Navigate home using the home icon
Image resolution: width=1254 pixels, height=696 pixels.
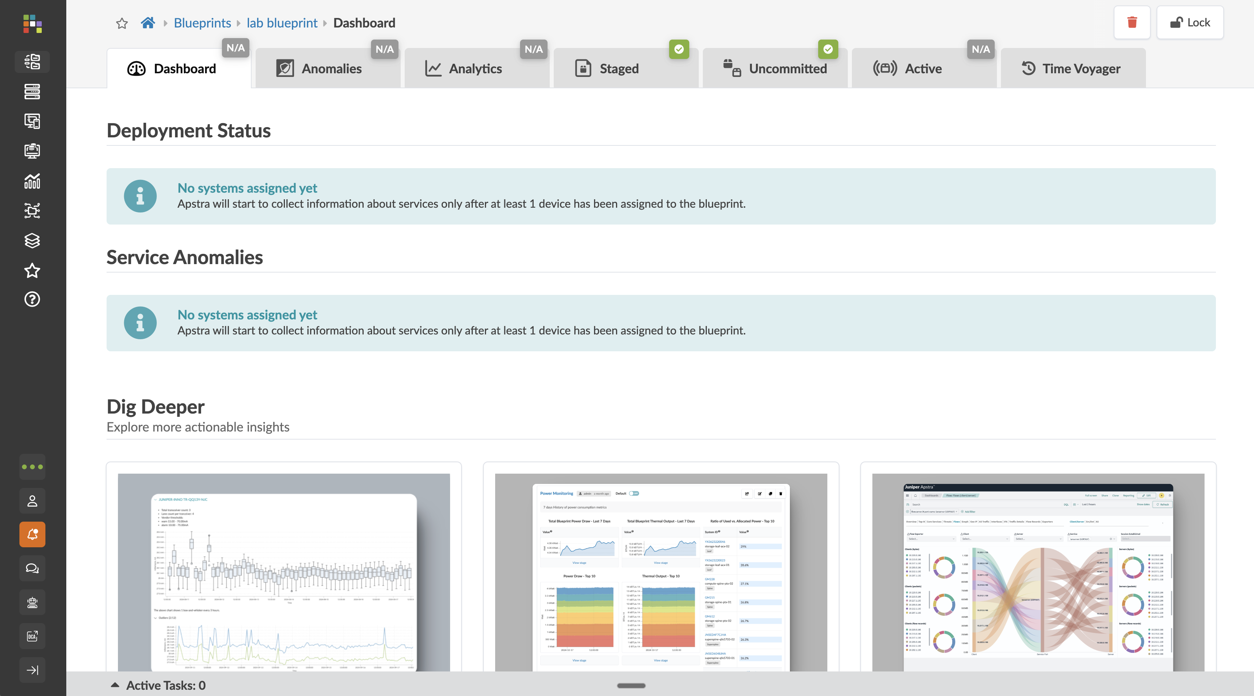pos(148,22)
